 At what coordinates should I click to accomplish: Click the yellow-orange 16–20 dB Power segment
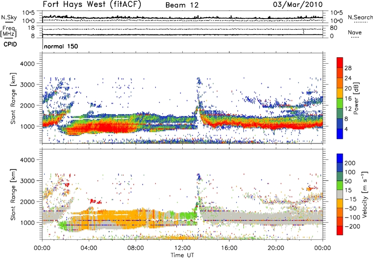[x=340, y=93]
